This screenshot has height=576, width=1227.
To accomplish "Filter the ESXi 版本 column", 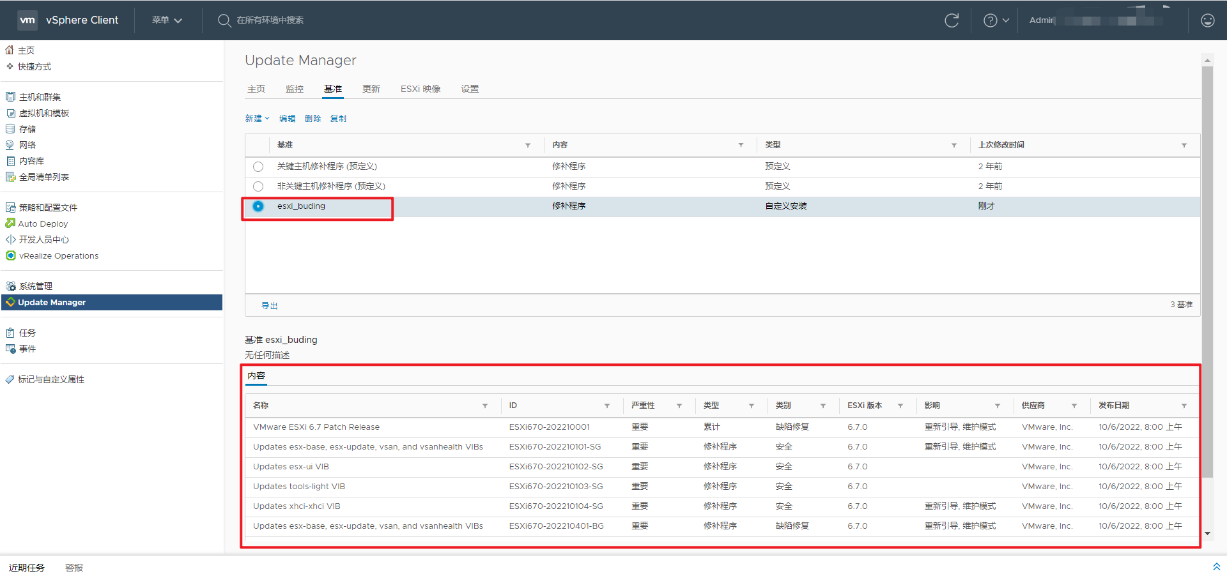I will click(x=900, y=406).
